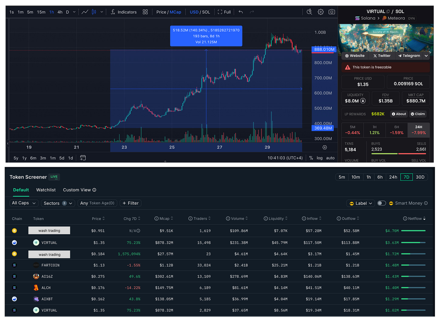Screen dimensions: 442x322
Task: Click the Society of AI Agents banner image
Action: pyautogui.click(x=386, y=38)
